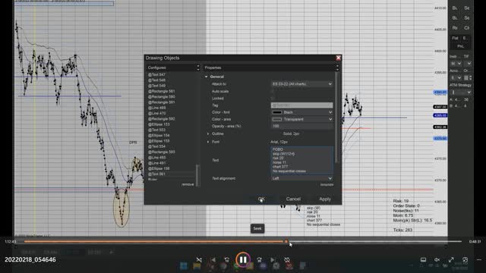Image resolution: width=486 pixels, height=273 pixels.
Task: Toggle the Auto scale checkbox
Action: 273,91
